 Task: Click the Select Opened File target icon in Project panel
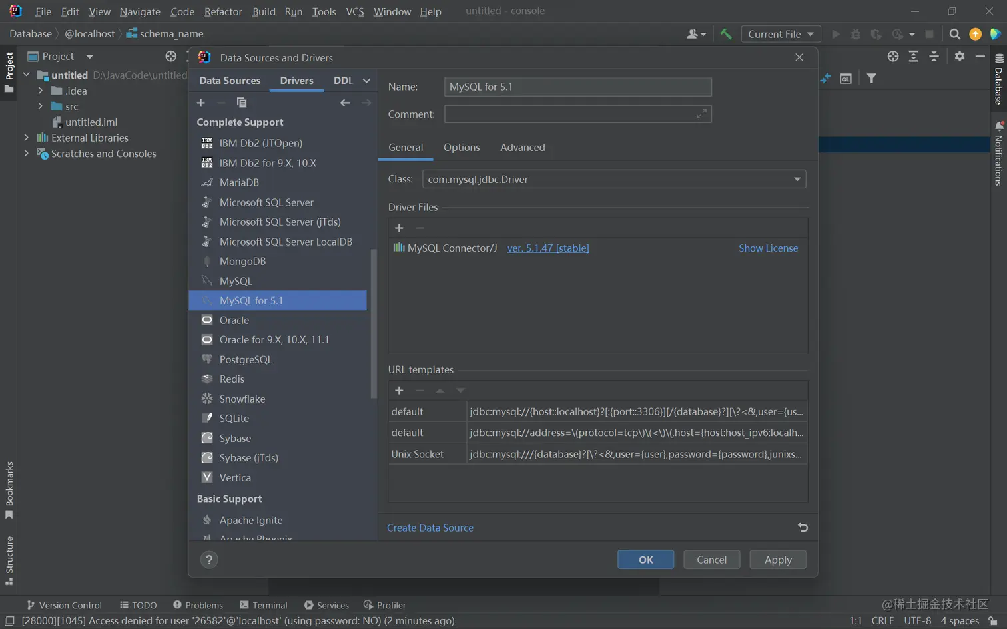(x=171, y=57)
